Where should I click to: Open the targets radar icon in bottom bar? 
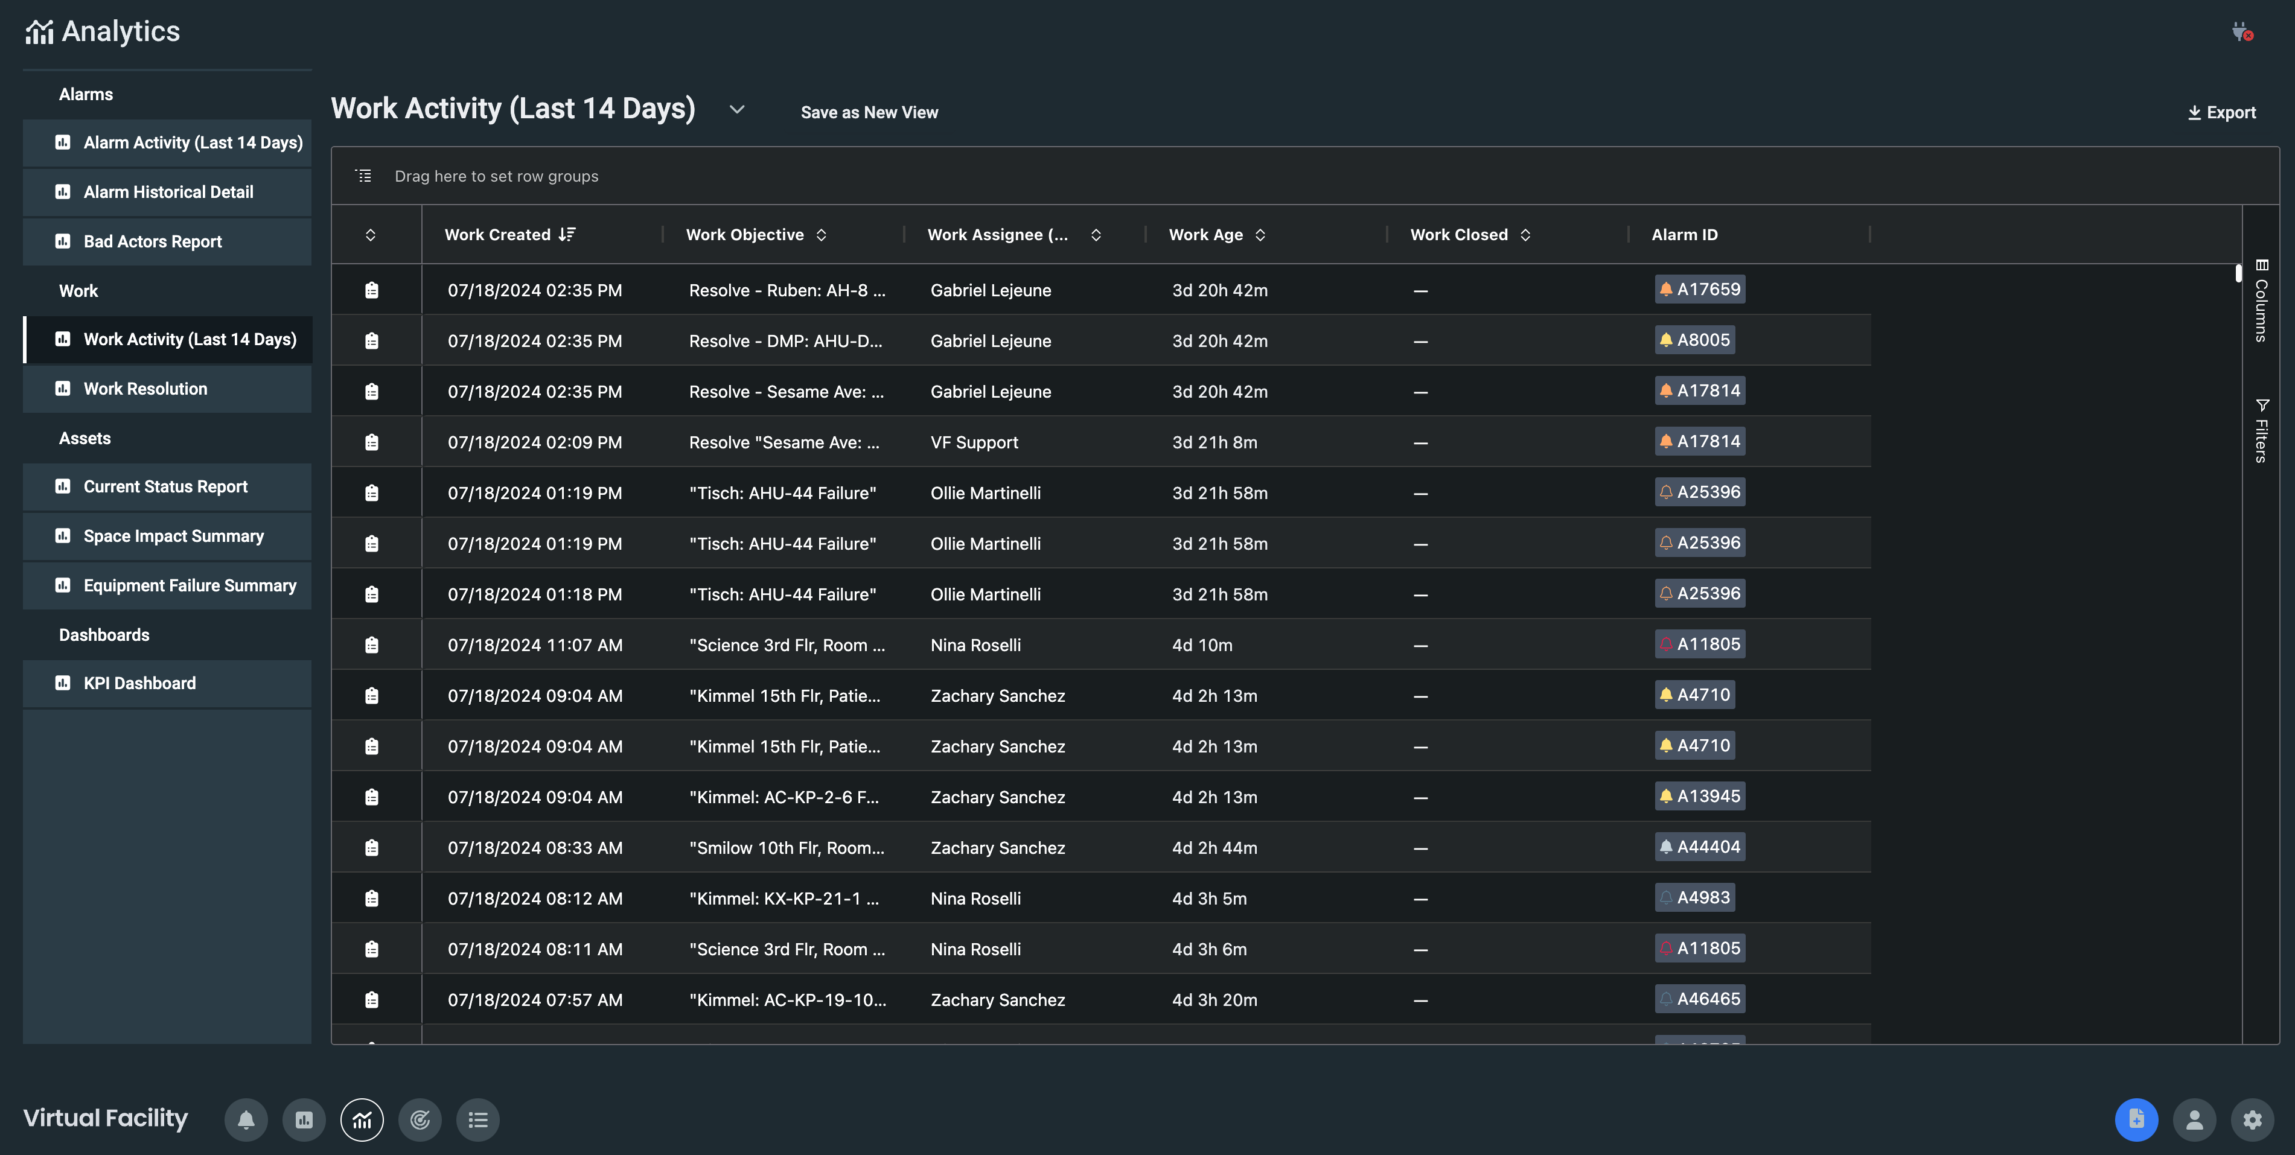[x=420, y=1119]
